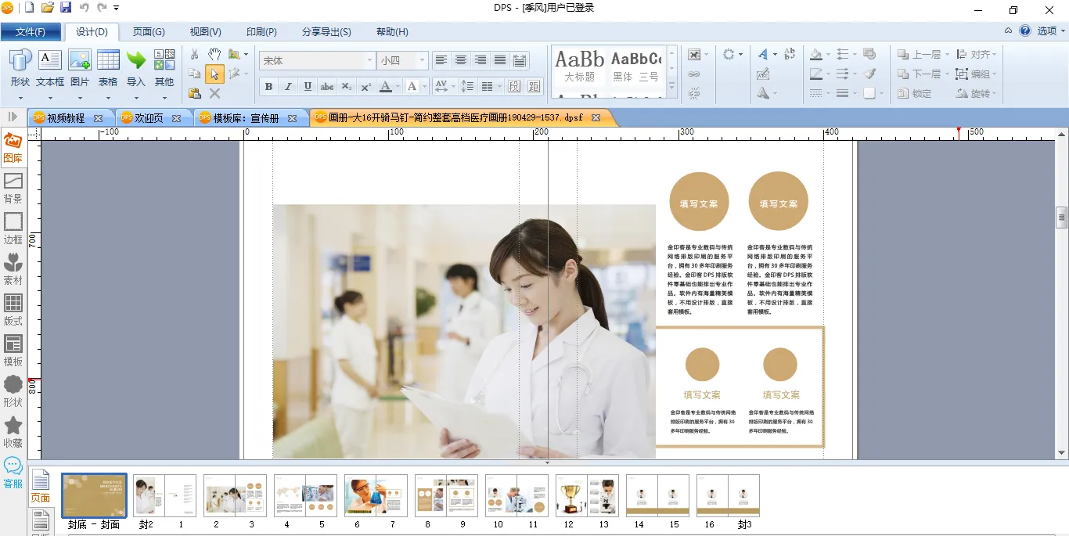Expand the 形状 shape dropdown arrow
Image resolution: width=1069 pixels, height=536 pixels.
click(x=20, y=98)
